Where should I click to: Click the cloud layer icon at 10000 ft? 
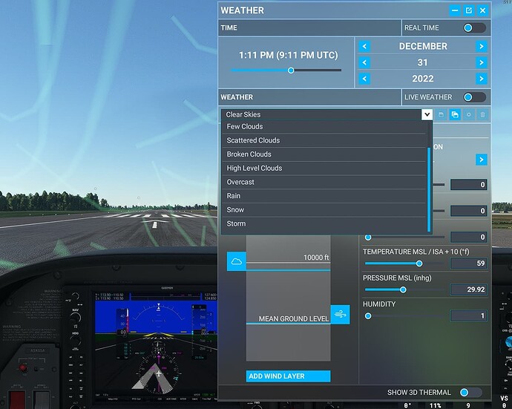[x=236, y=261]
